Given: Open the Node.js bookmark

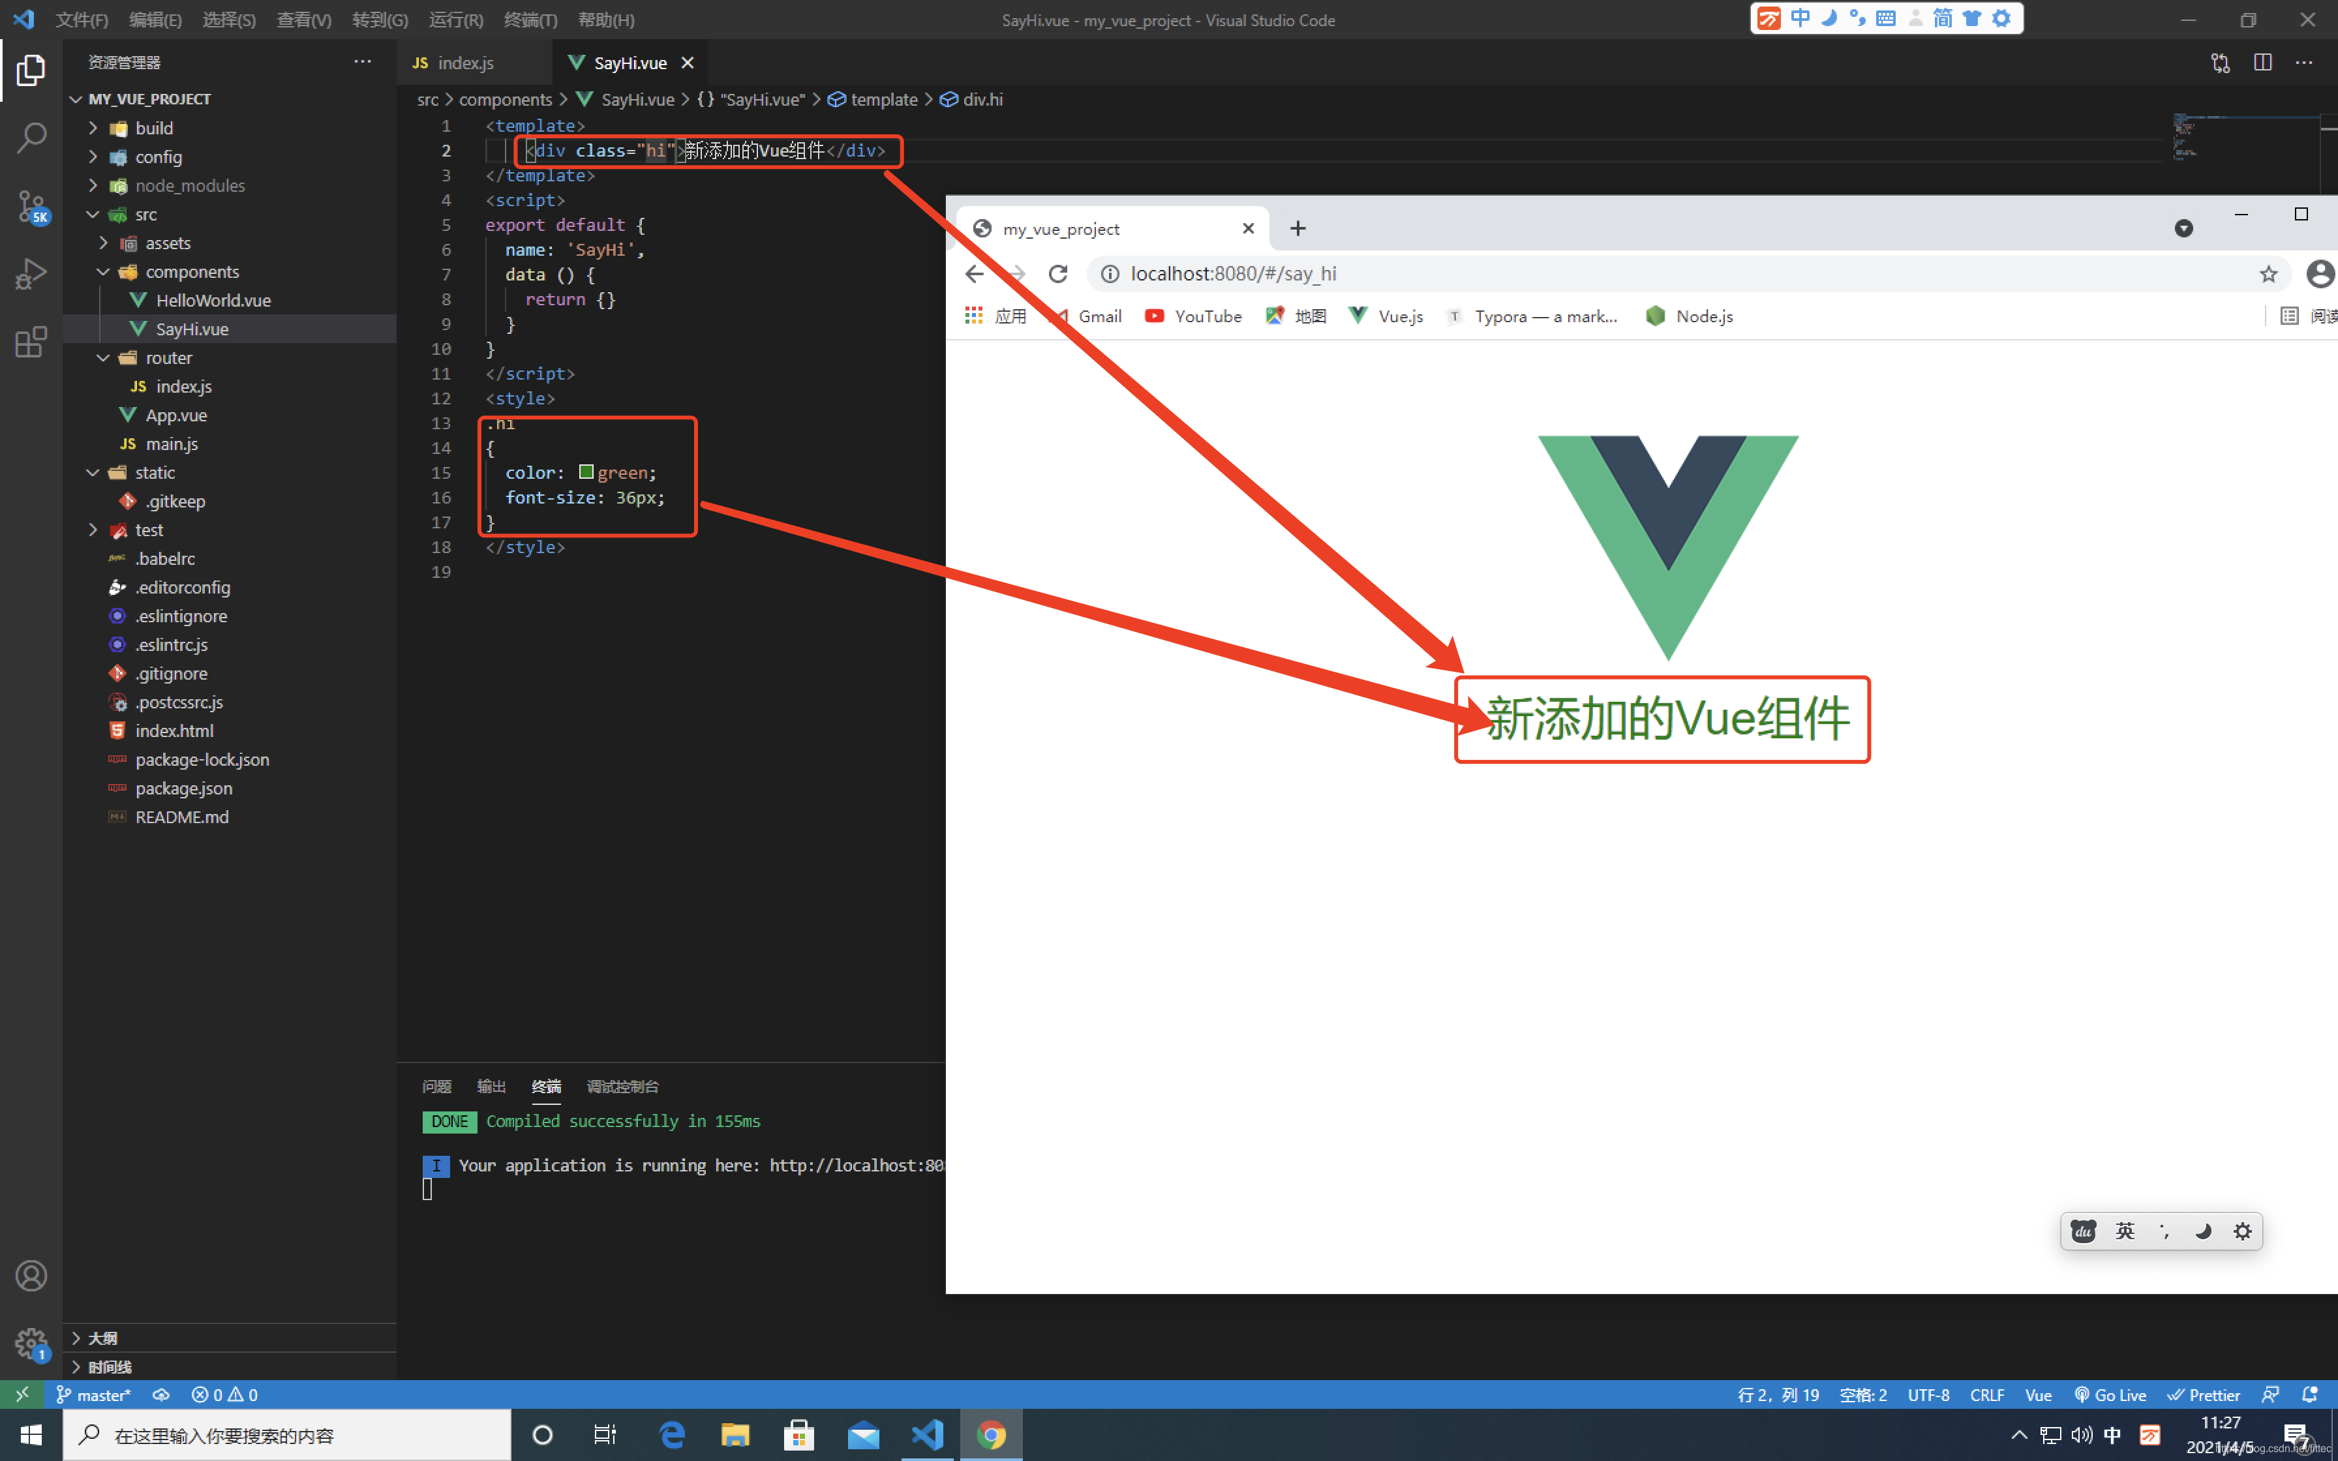Looking at the screenshot, I should pos(1689,316).
